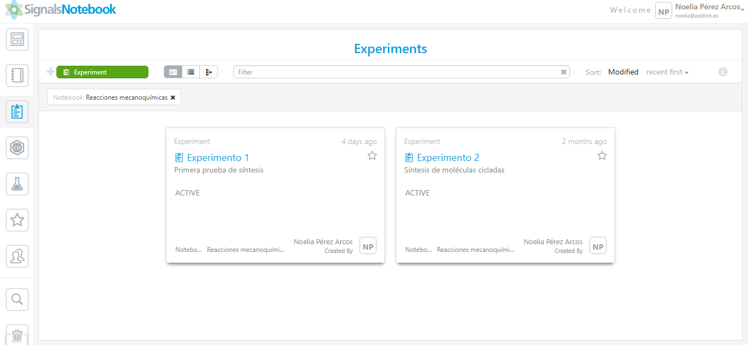Switch to tree view layout
The image size is (748, 345).
click(x=209, y=72)
